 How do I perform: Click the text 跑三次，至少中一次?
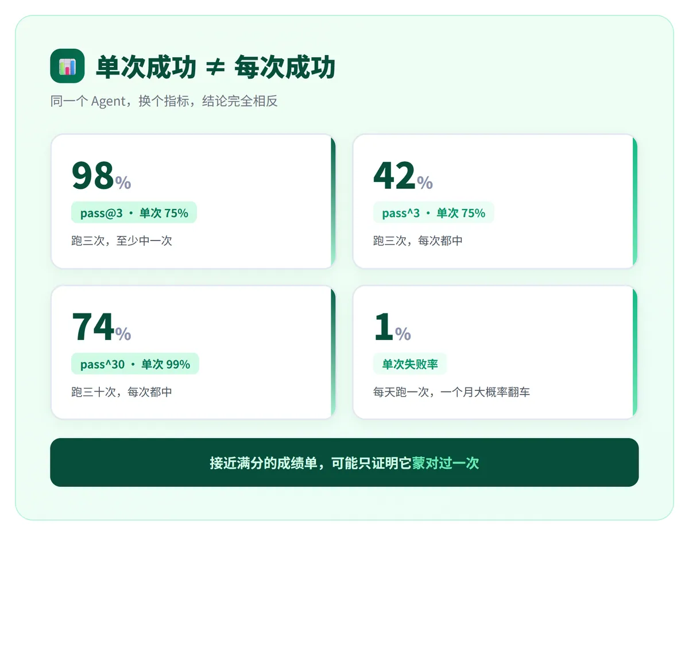point(122,241)
